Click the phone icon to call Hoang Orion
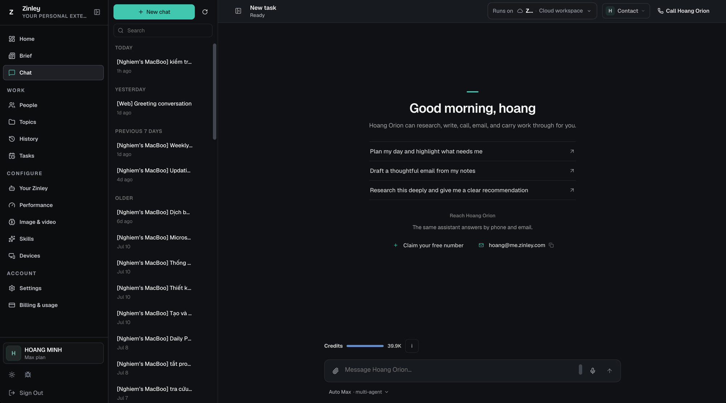Viewport: 726px width, 403px height. 660,11
